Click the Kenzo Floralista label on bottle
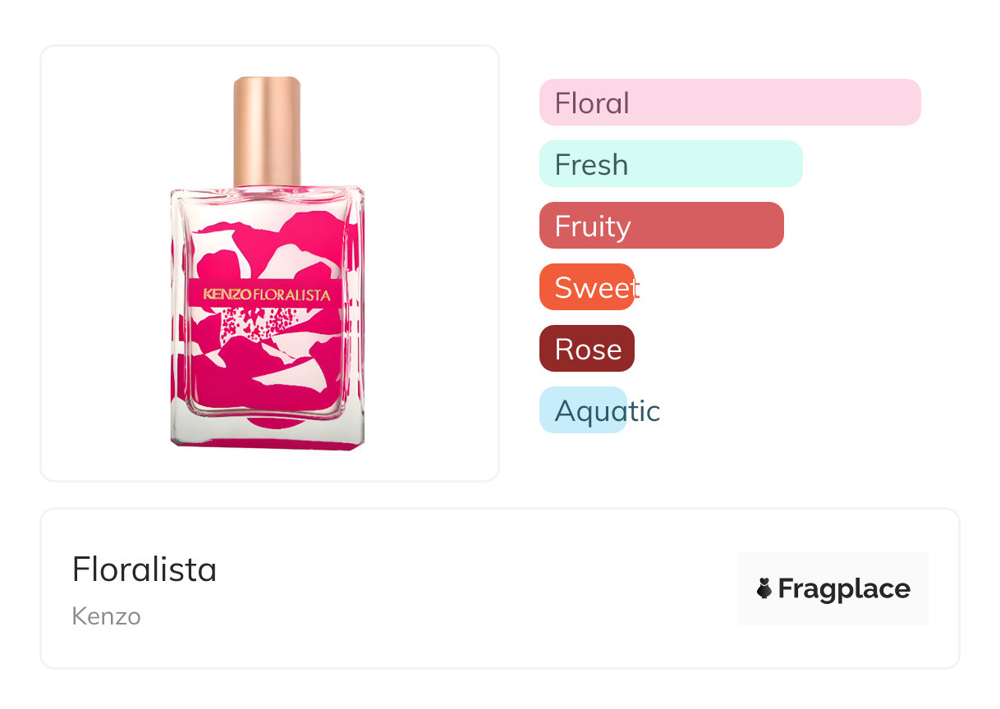 click(x=267, y=294)
